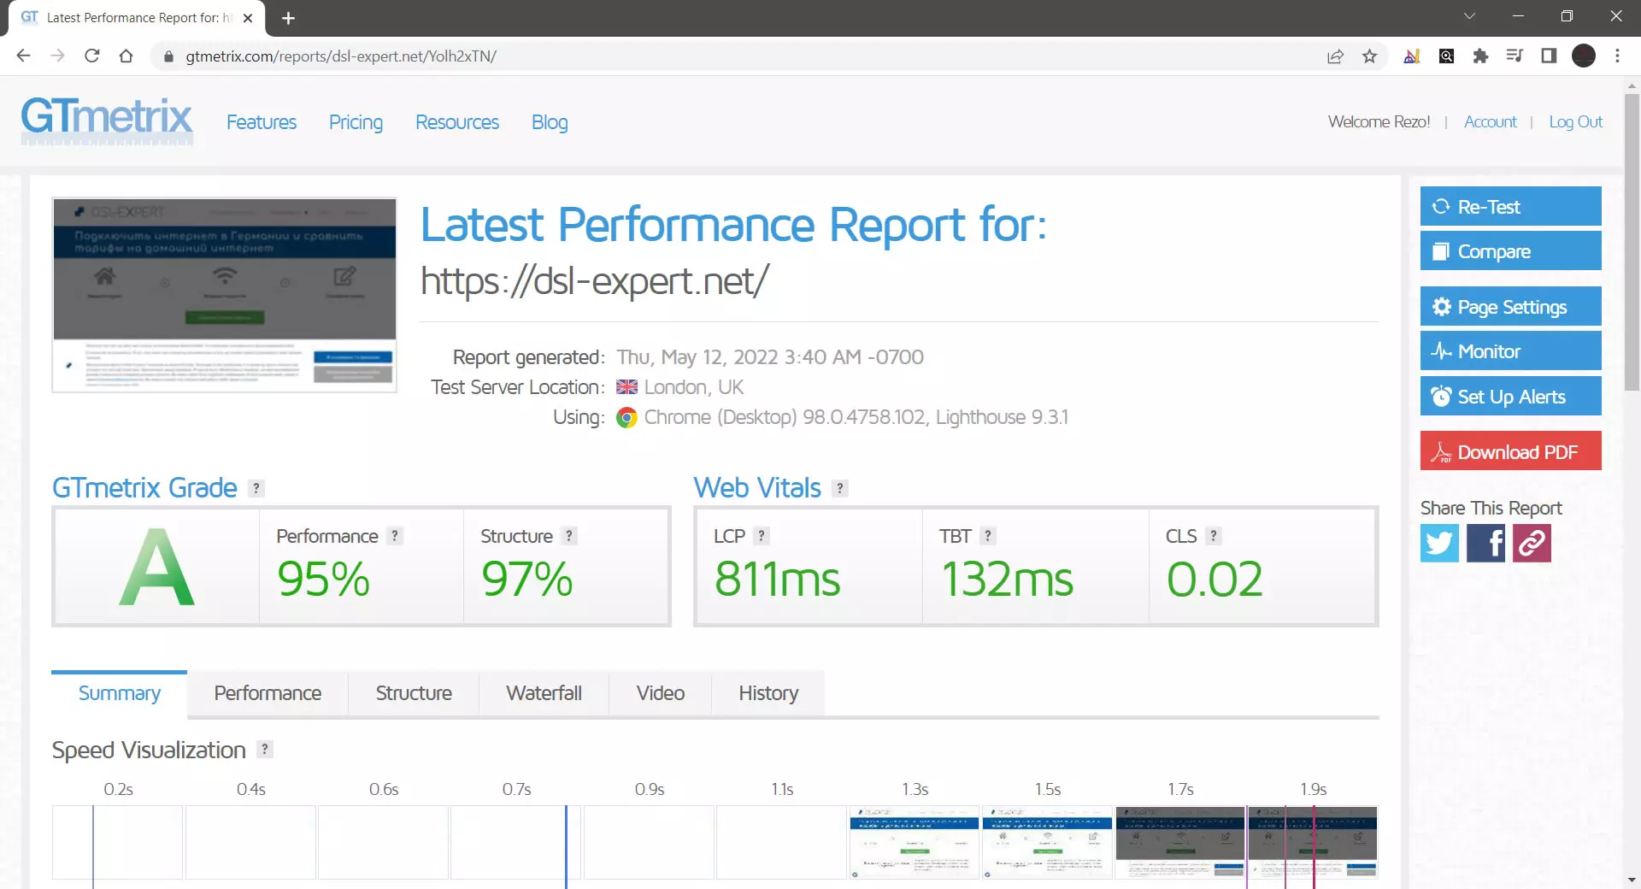Click the 811ms LCP value

tap(777, 579)
